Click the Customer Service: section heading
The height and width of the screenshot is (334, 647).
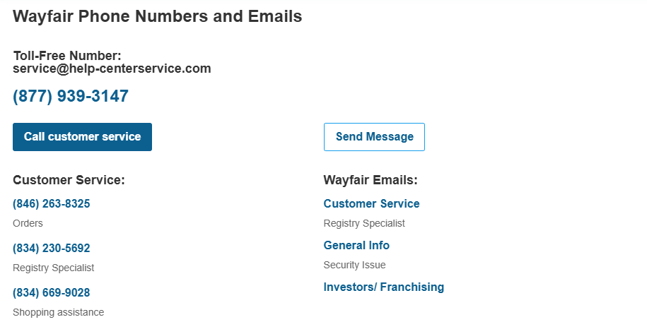(x=69, y=180)
